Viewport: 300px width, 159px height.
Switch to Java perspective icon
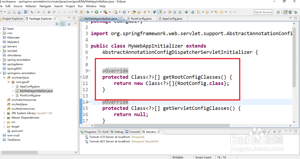[x=290, y=12]
